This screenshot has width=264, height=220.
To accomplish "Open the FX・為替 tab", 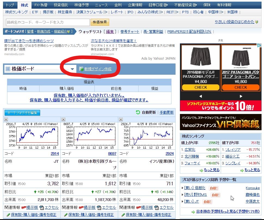I will pos(41,5).
